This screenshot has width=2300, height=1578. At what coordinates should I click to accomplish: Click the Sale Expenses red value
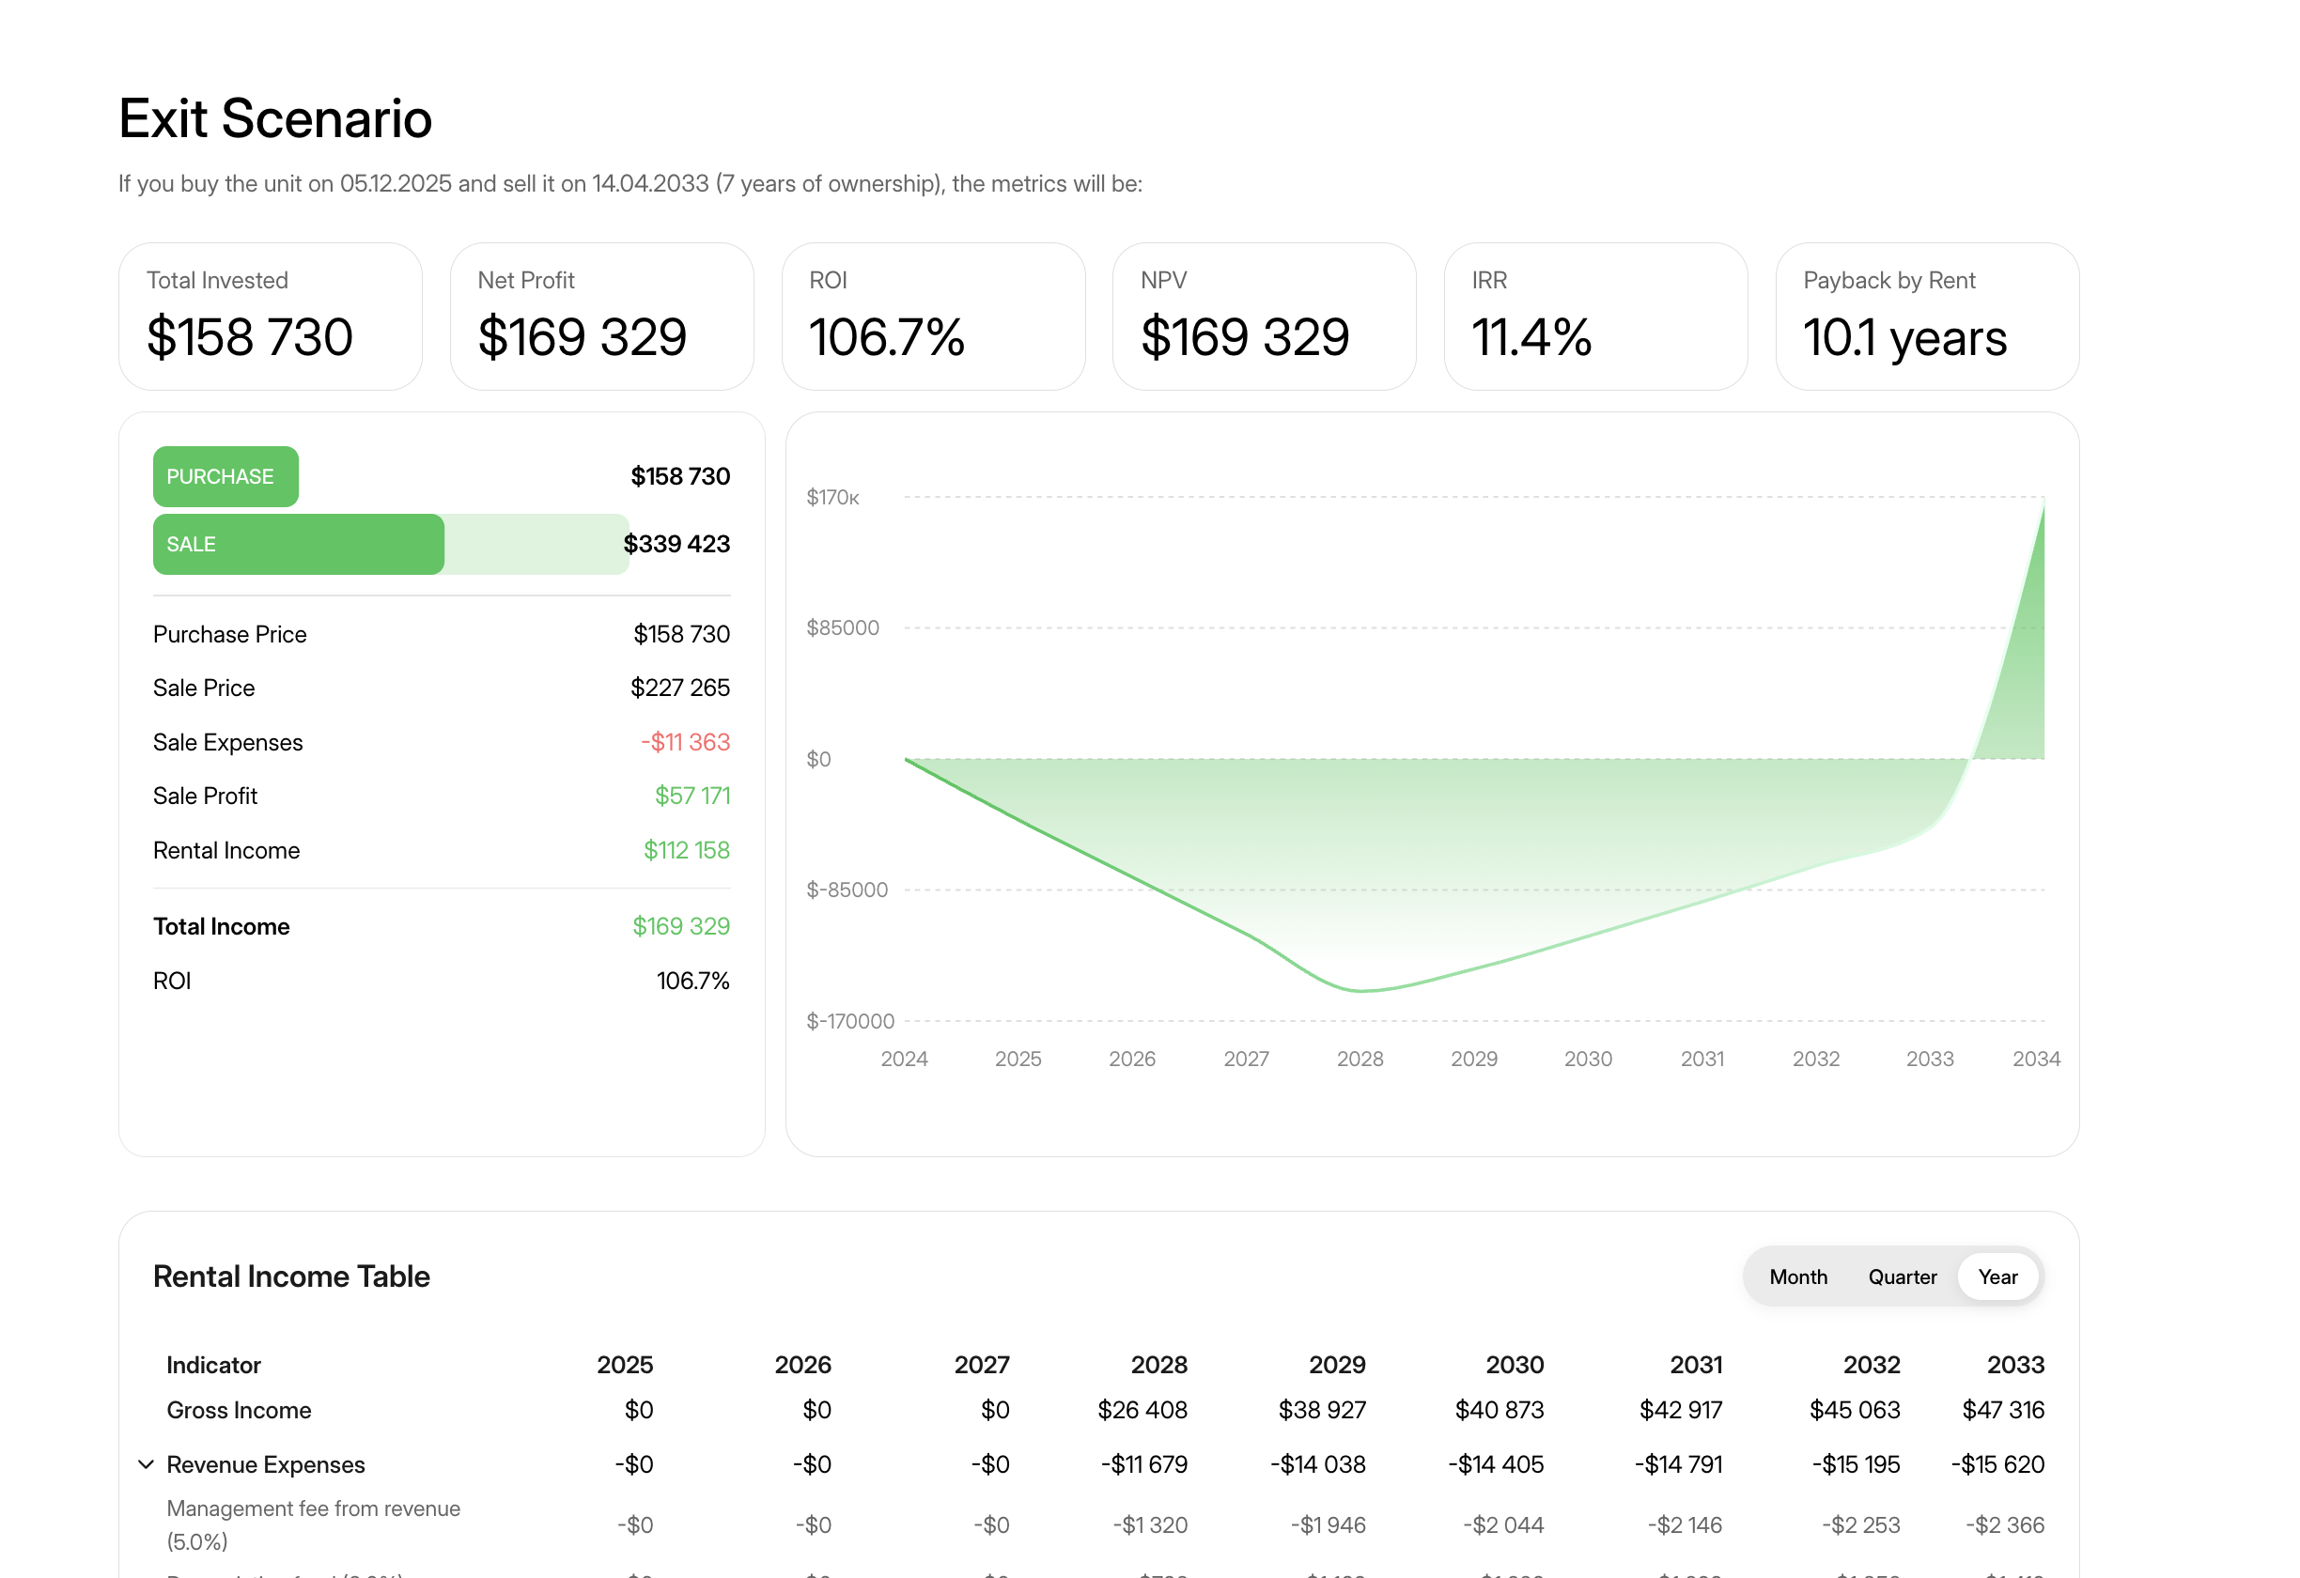click(x=685, y=742)
